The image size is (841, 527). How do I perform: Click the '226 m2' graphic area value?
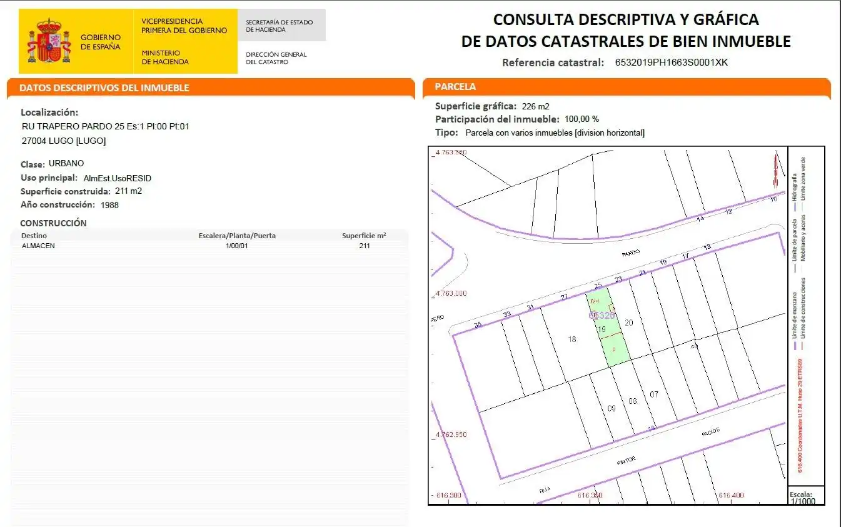tap(535, 106)
